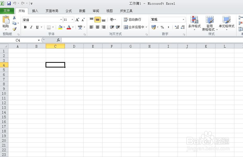Click the 自动换行 wrap text button

132,20
